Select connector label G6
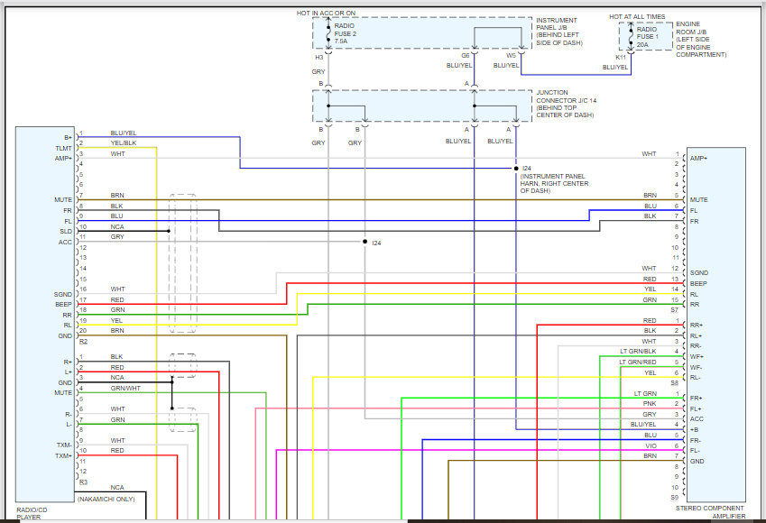The width and height of the screenshot is (766, 523). pyautogui.click(x=465, y=56)
